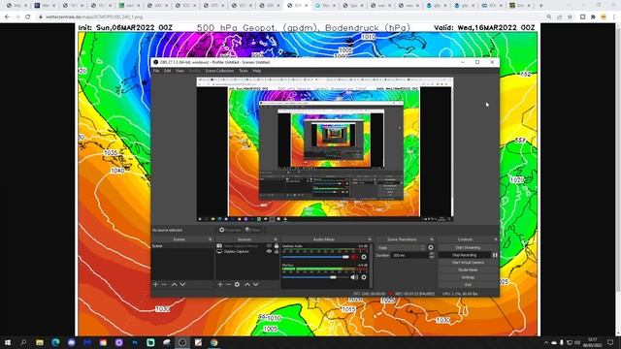Viewport: 621px width, 349px height.
Task: Open the Fade transition dropdown
Action: pos(402,248)
